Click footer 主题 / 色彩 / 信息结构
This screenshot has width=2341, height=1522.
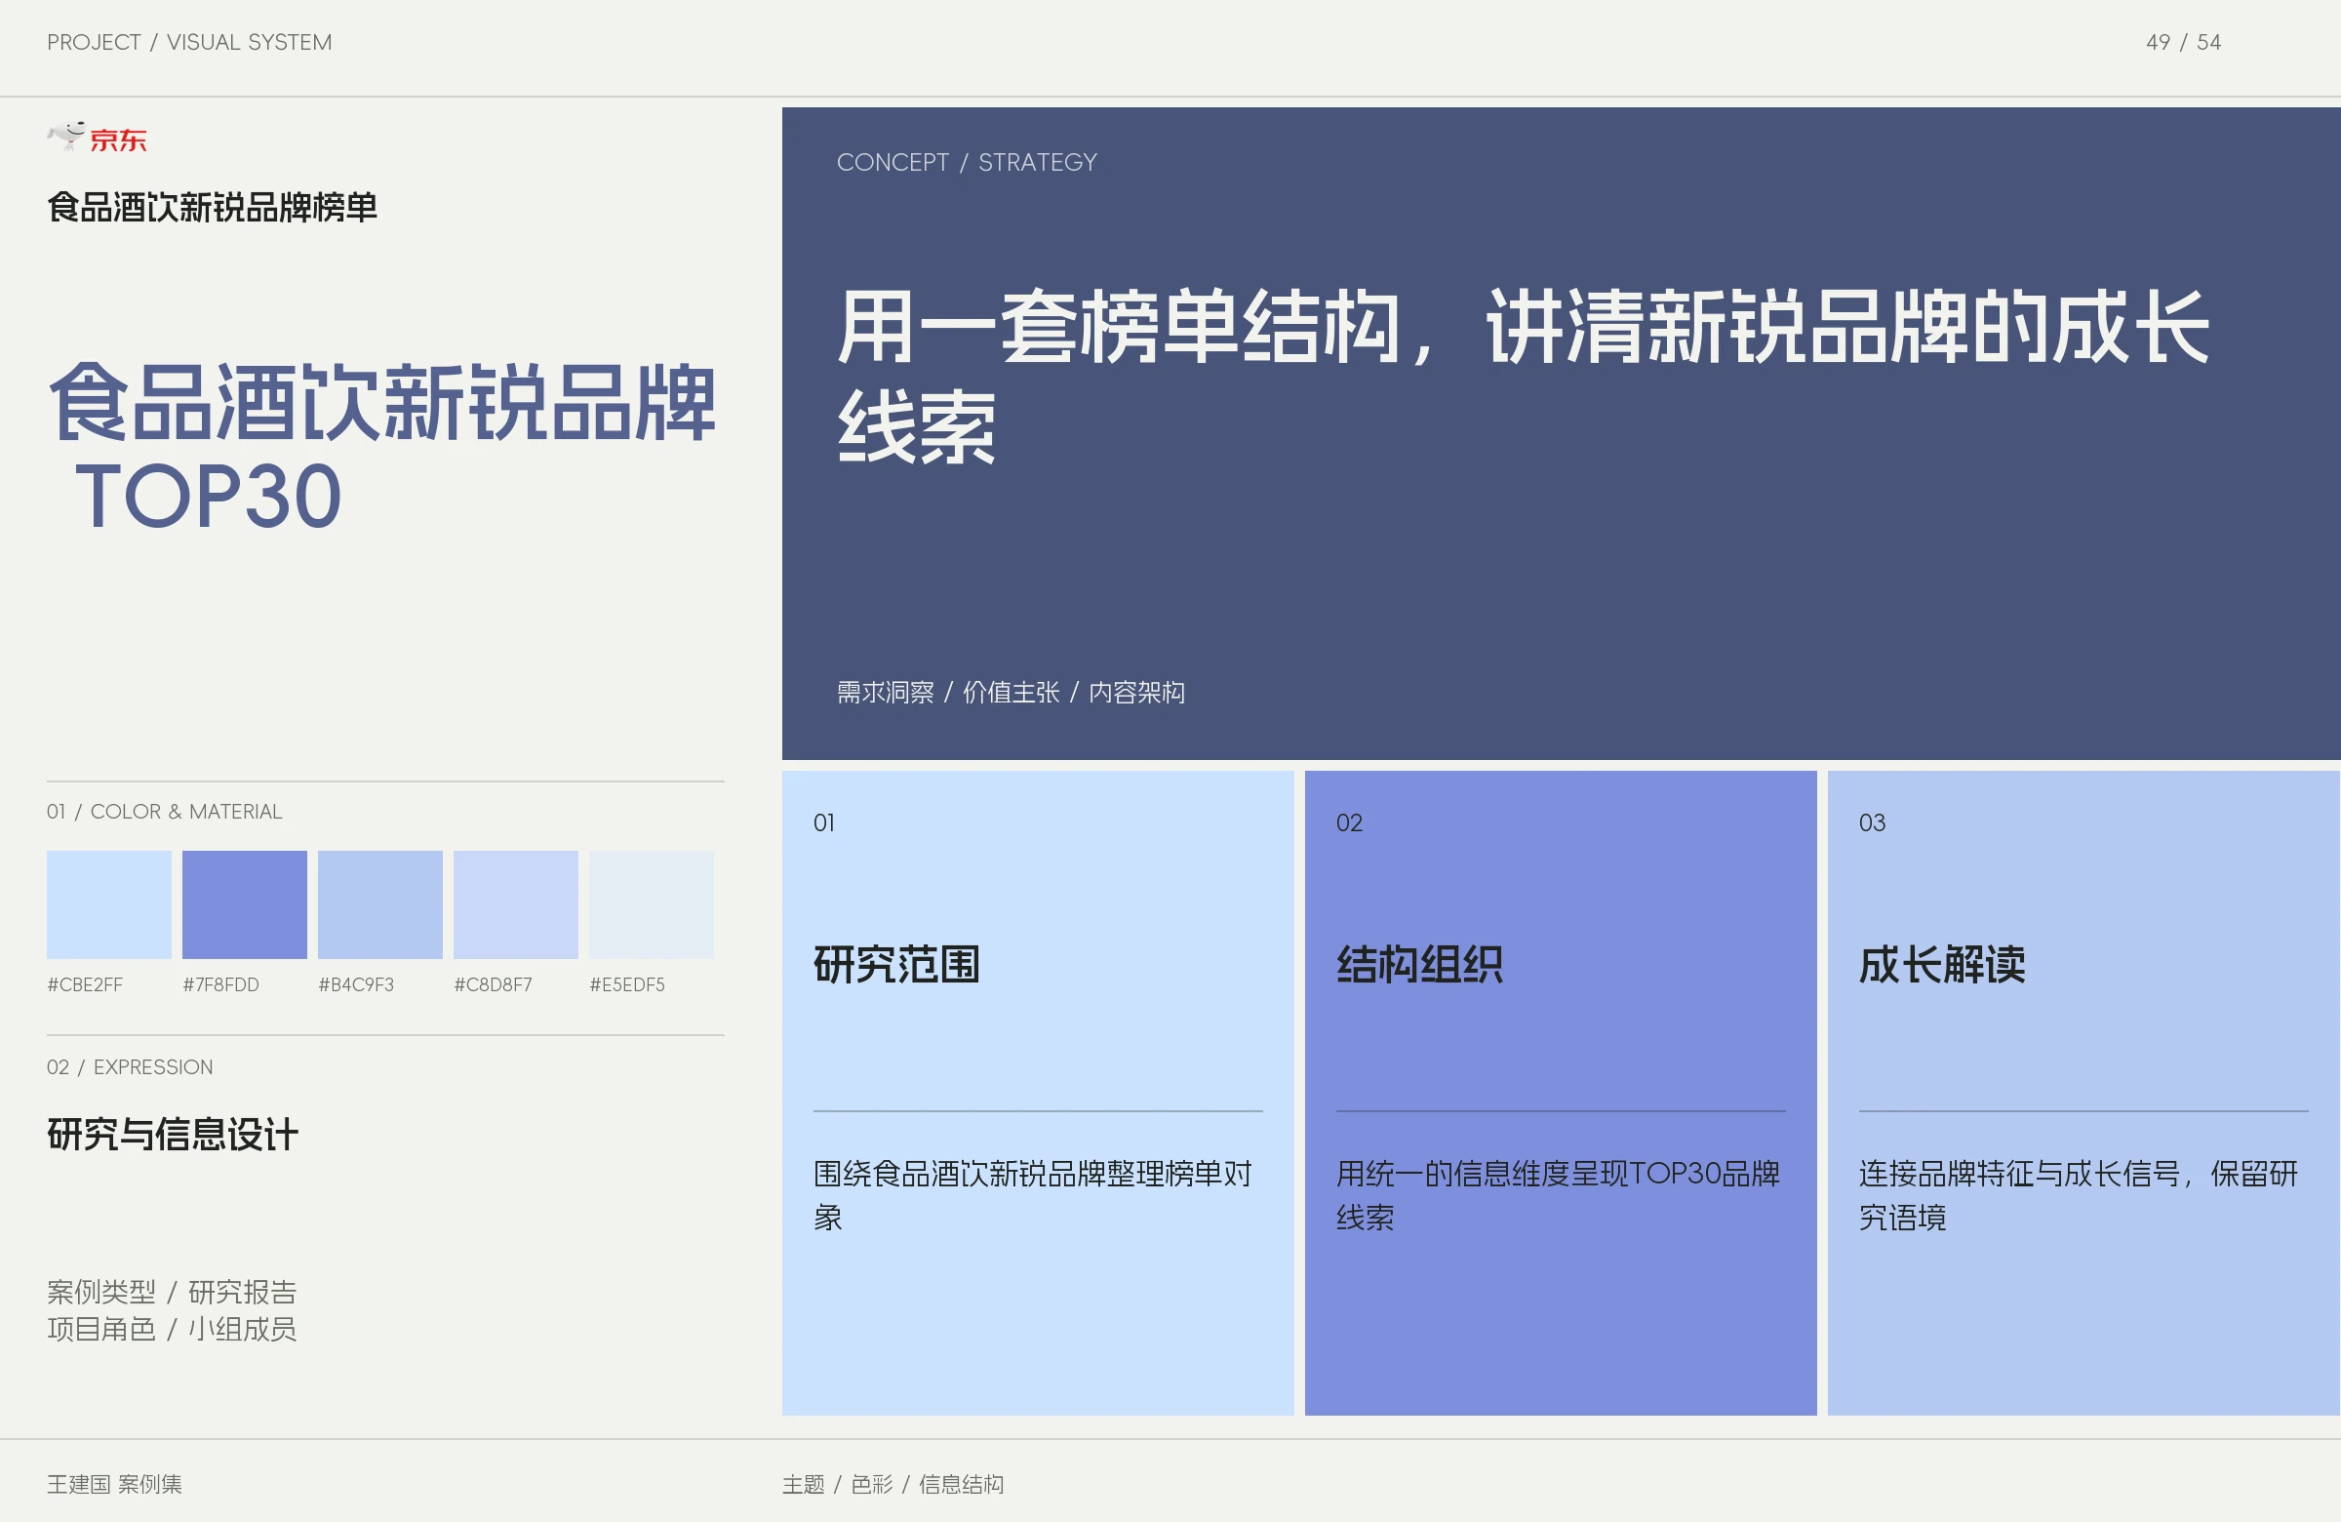(893, 1485)
